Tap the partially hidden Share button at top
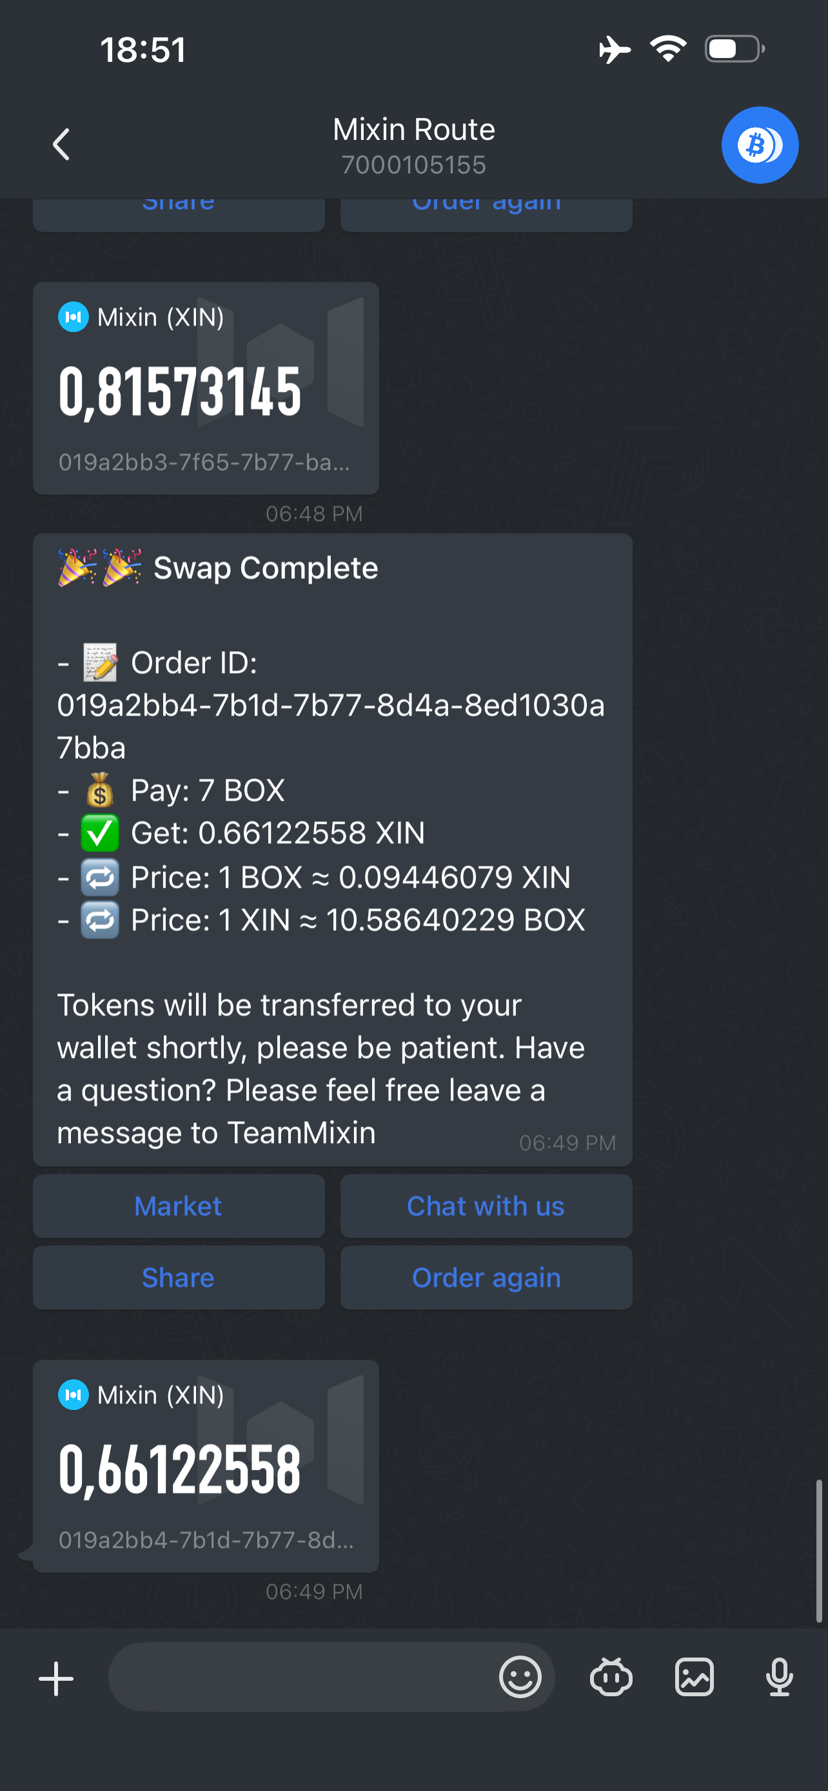The image size is (828, 1791). 179,213
